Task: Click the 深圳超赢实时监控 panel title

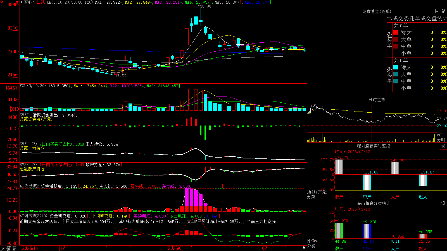Action: 373,146
